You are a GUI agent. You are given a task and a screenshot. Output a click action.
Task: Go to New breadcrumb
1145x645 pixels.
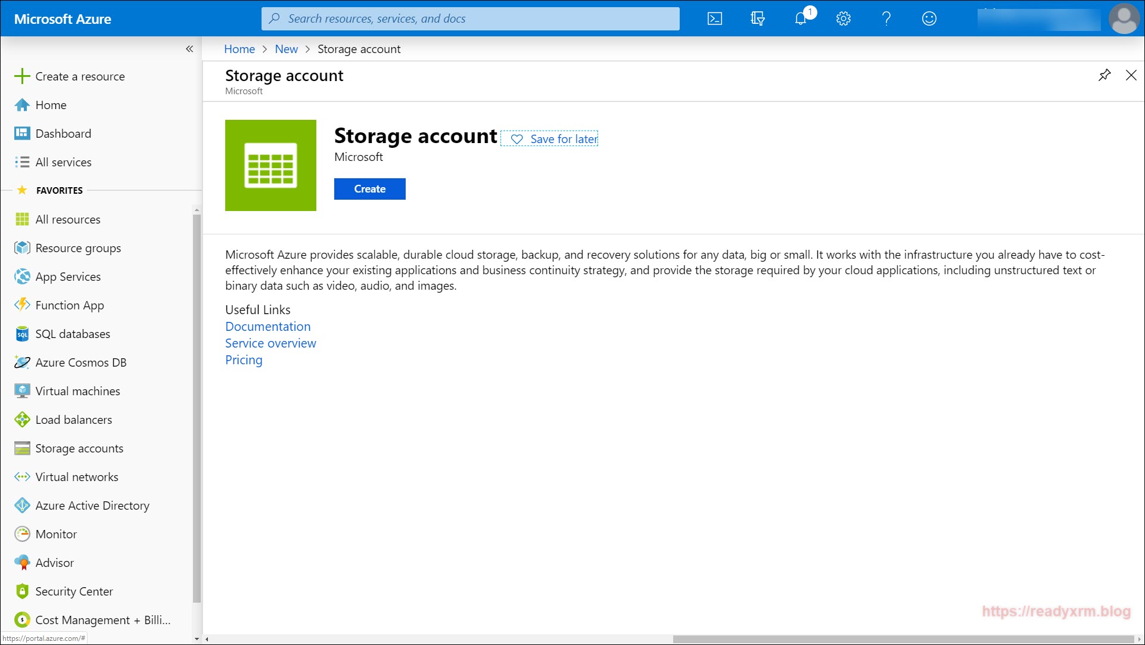(286, 49)
